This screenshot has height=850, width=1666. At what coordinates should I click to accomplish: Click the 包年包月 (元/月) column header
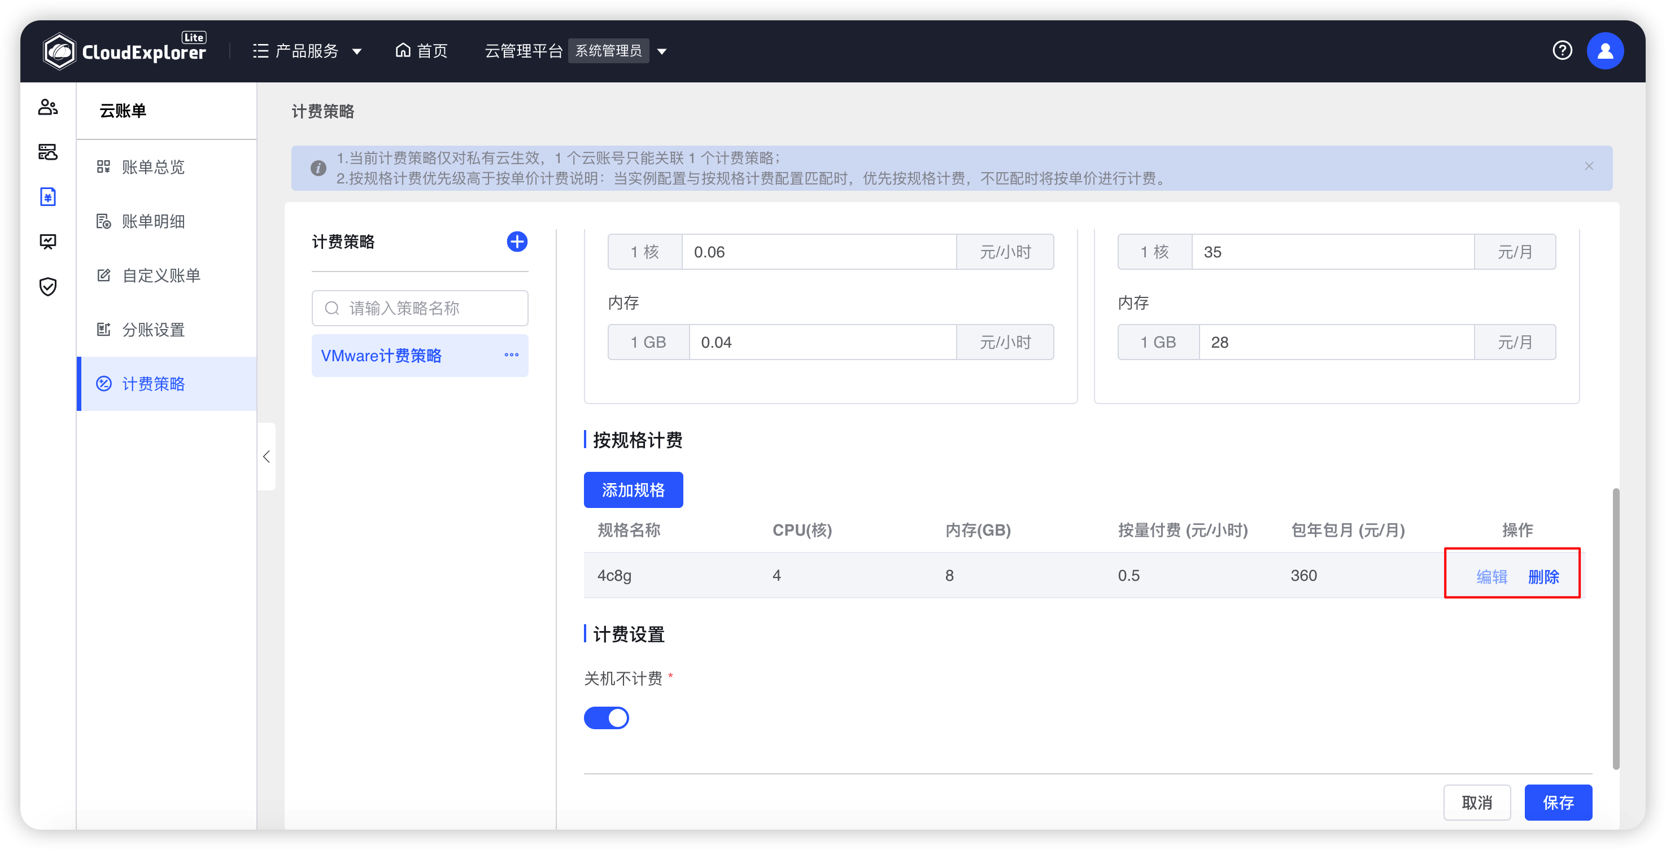point(1348,531)
